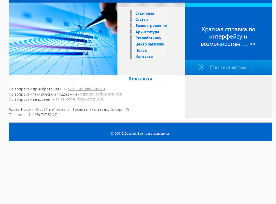Screen dimensions: 276x204
Task: Click the text По вопросам внедрения
Action: pyautogui.click(x=31, y=99)
